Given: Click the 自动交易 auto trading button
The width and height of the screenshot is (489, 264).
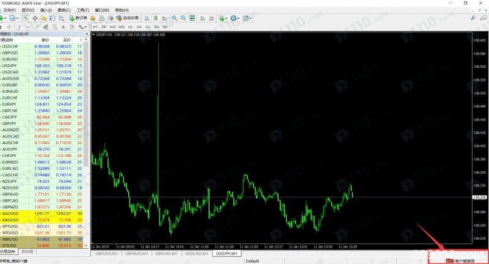Looking at the screenshot, I should point(127,18).
